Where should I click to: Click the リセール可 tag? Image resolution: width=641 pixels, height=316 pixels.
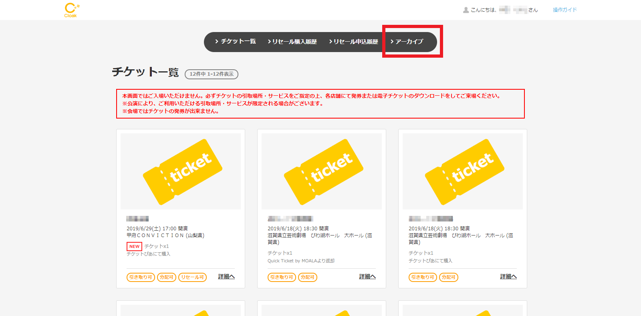(x=192, y=277)
